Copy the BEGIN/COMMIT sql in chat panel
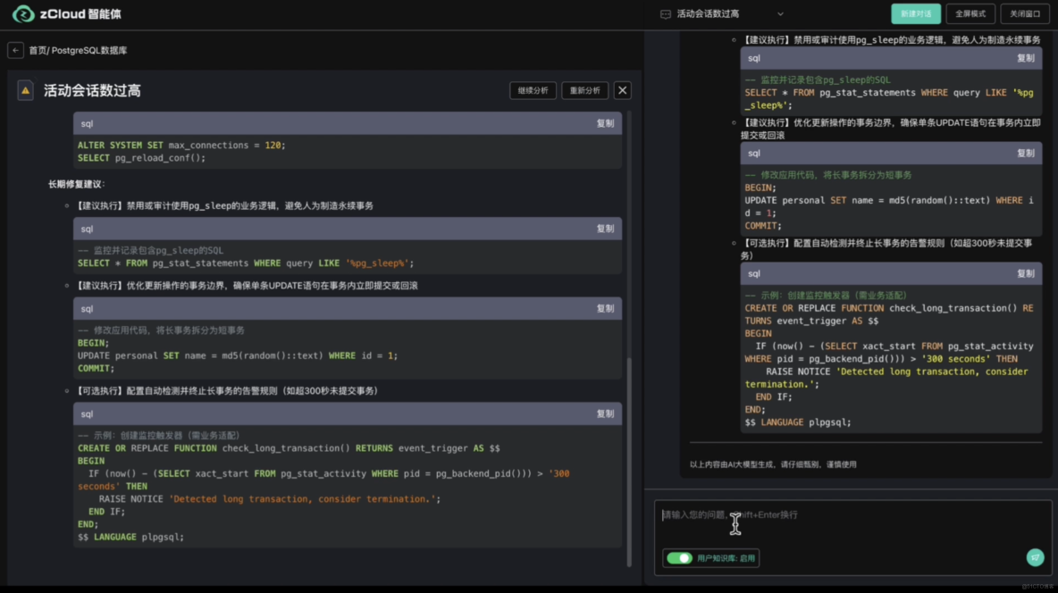This screenshot has width=1058, height=593. tap(1025, 153)
